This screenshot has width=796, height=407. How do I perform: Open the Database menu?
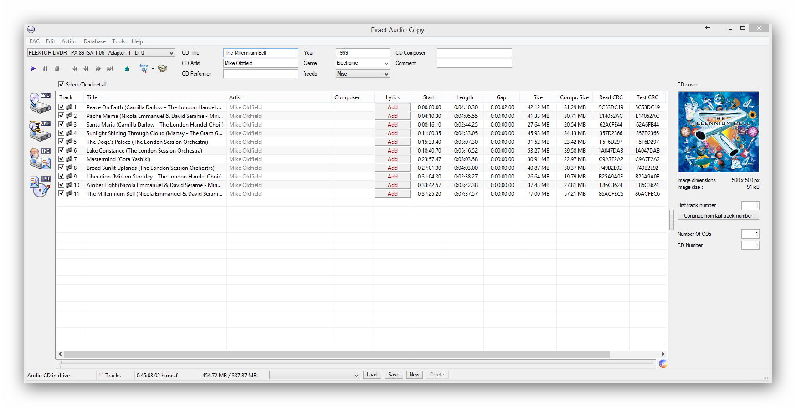[94, 41]
